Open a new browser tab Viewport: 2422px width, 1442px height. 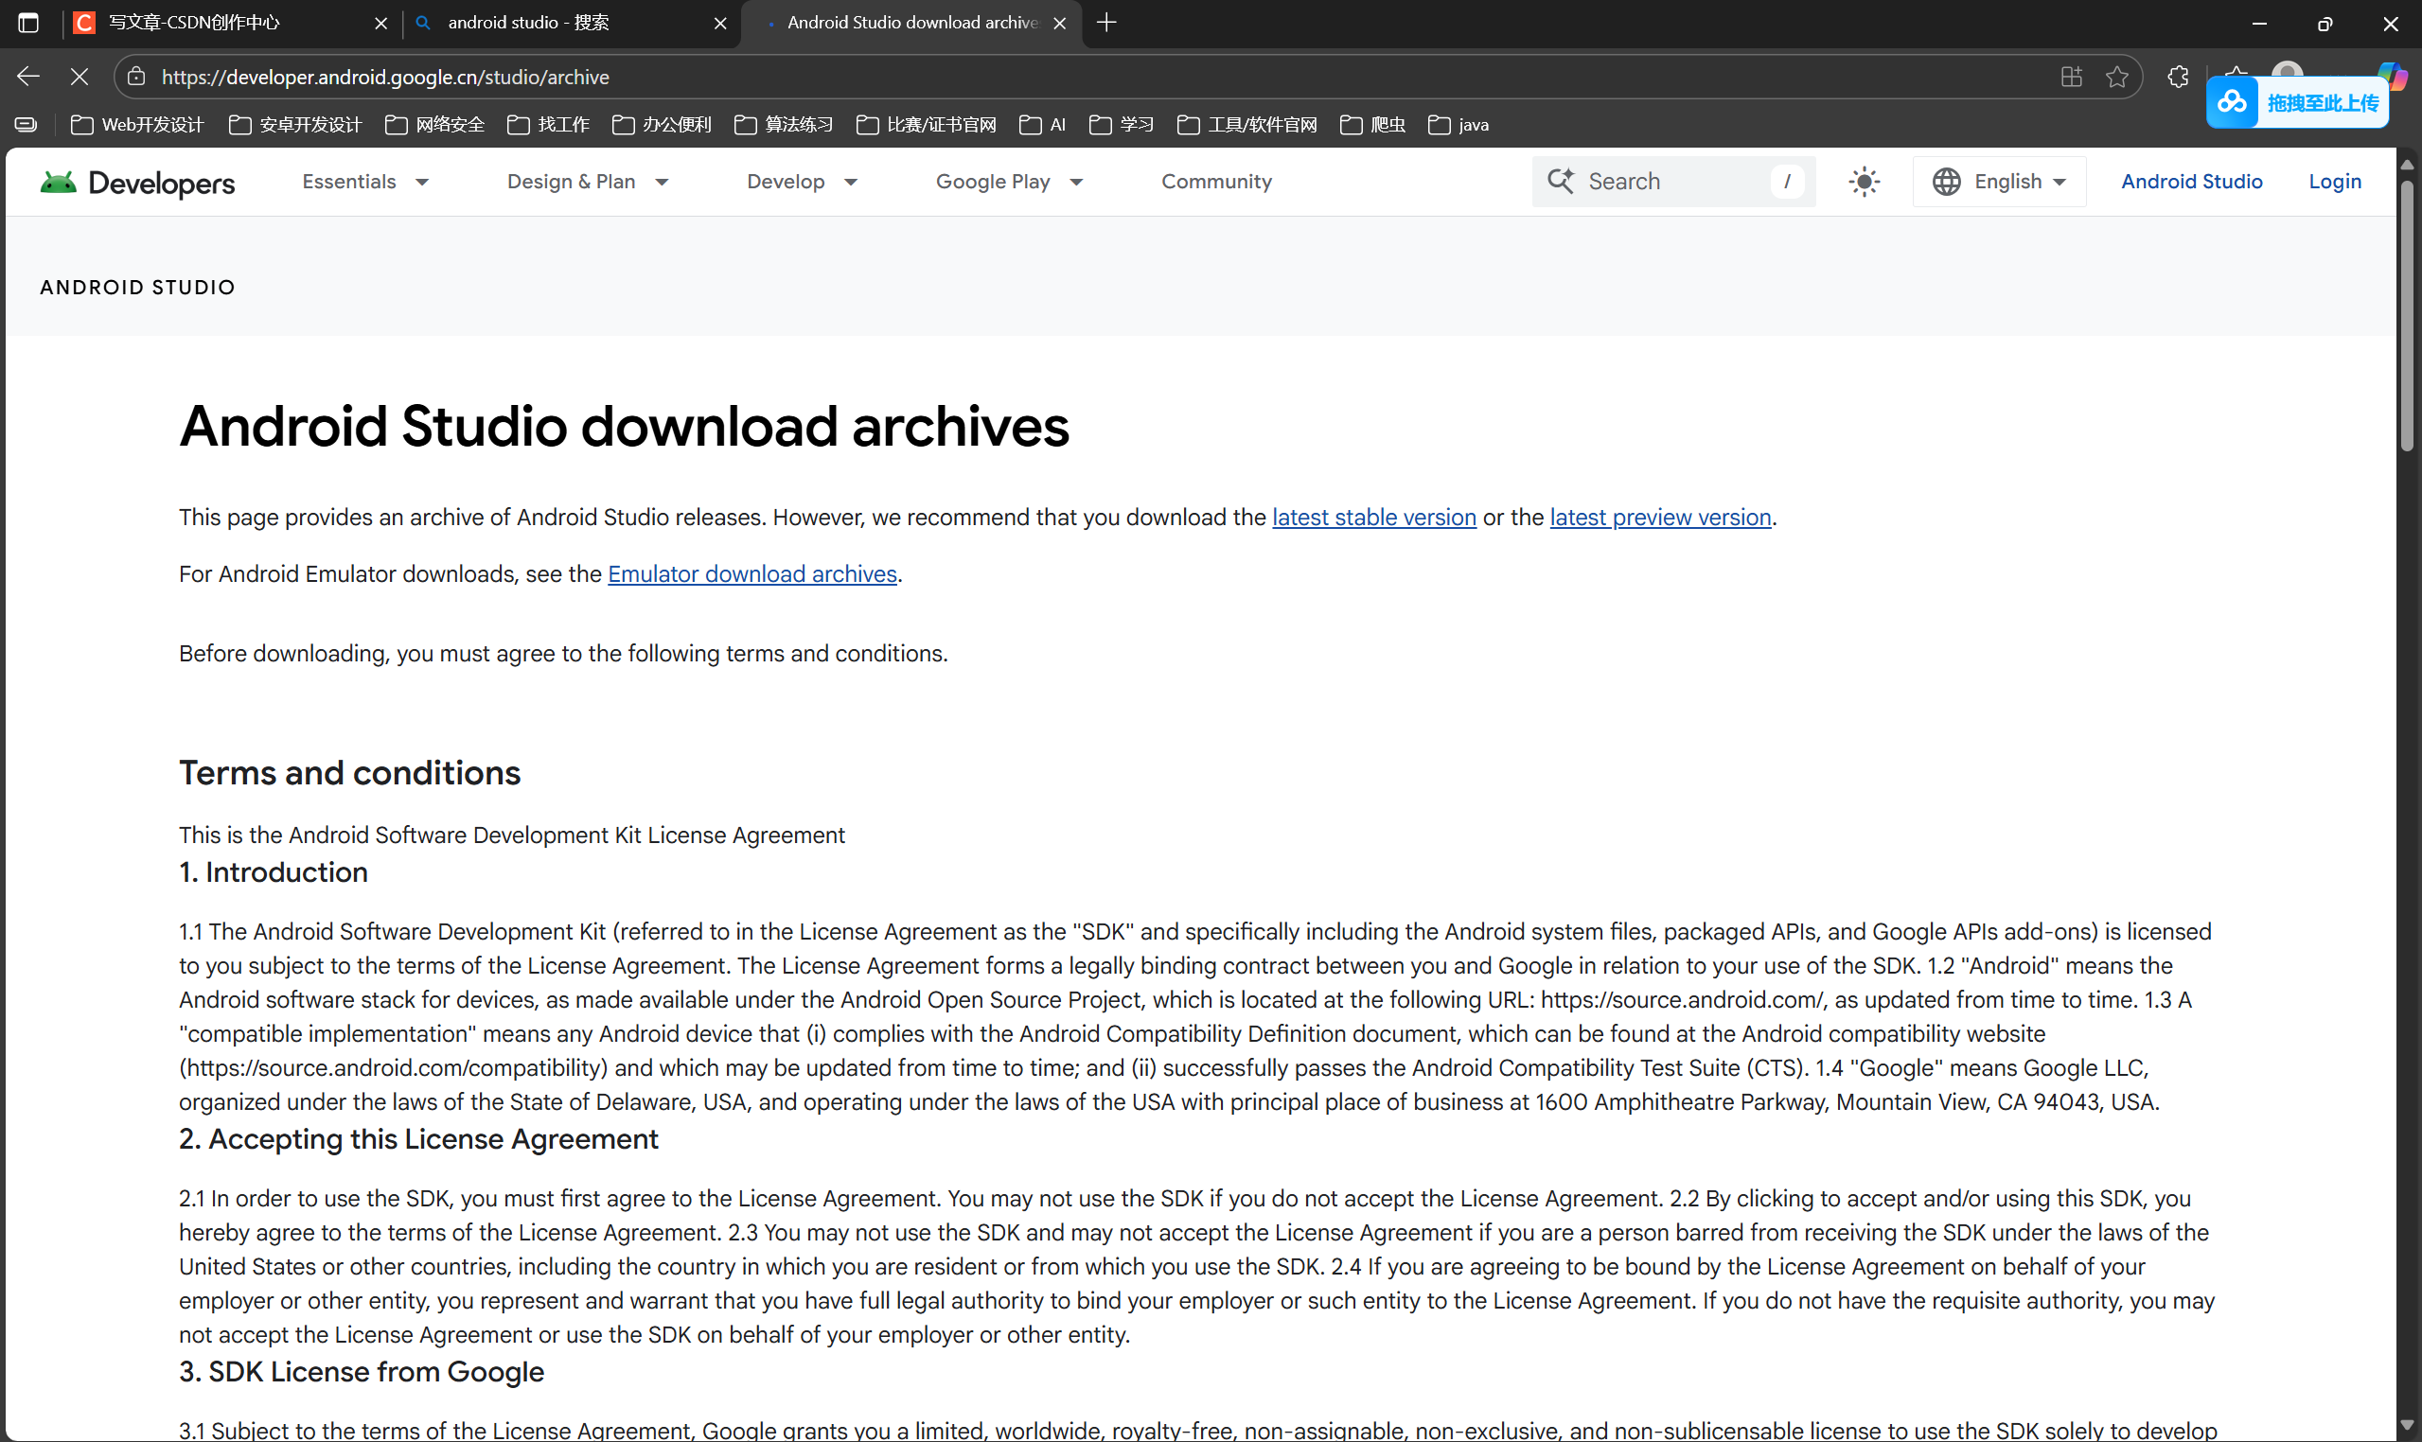[x=1106, y=23]
